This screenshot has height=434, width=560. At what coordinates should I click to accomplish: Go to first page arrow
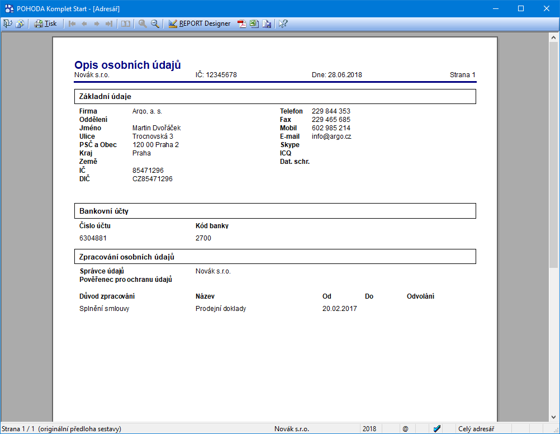click(x=72, y=23)
